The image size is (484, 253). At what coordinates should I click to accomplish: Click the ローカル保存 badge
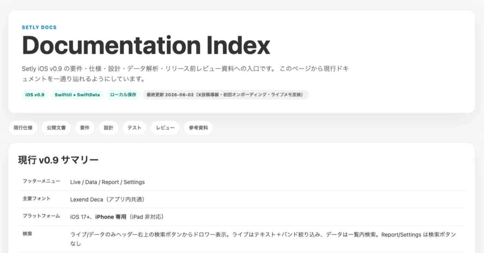(123, 95)
